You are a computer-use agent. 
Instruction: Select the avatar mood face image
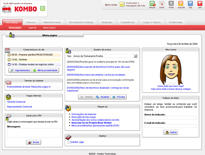click(x=171, y=70)
